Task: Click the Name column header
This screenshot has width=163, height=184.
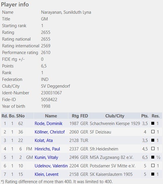Action: click(x=51, y=116)
